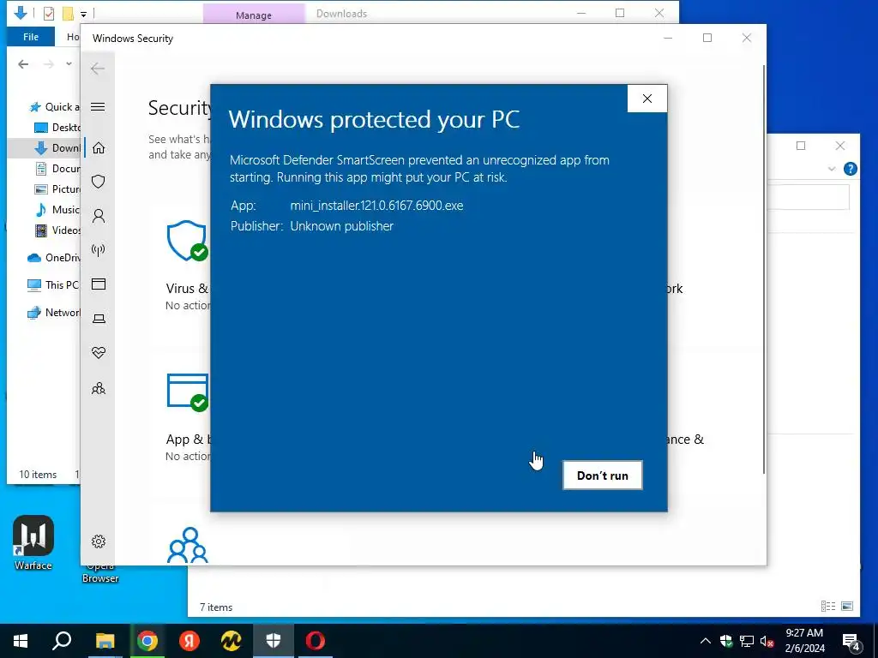Select Quick access in File Explorer tree
The height and width of the screenshot is (658, 878).
54,107
